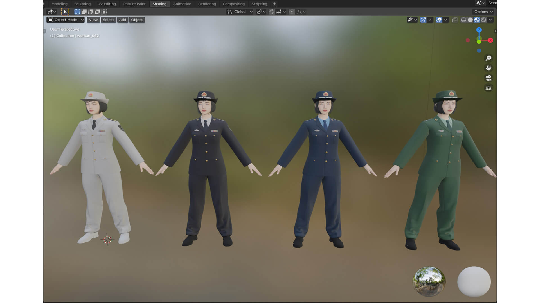Viewport: 540px width, 303px height.
Task: Click the pan view hand icon
Action: pyautogui.click(x=489, y=68)
